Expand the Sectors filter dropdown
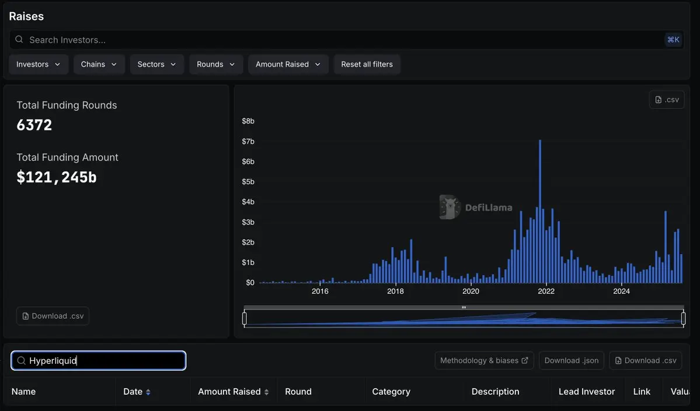The image size is (700, 411). (x=156, y=64)
